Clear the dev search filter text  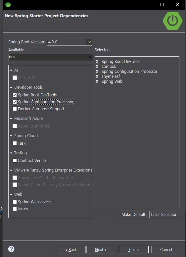click(x=90, y=57)
